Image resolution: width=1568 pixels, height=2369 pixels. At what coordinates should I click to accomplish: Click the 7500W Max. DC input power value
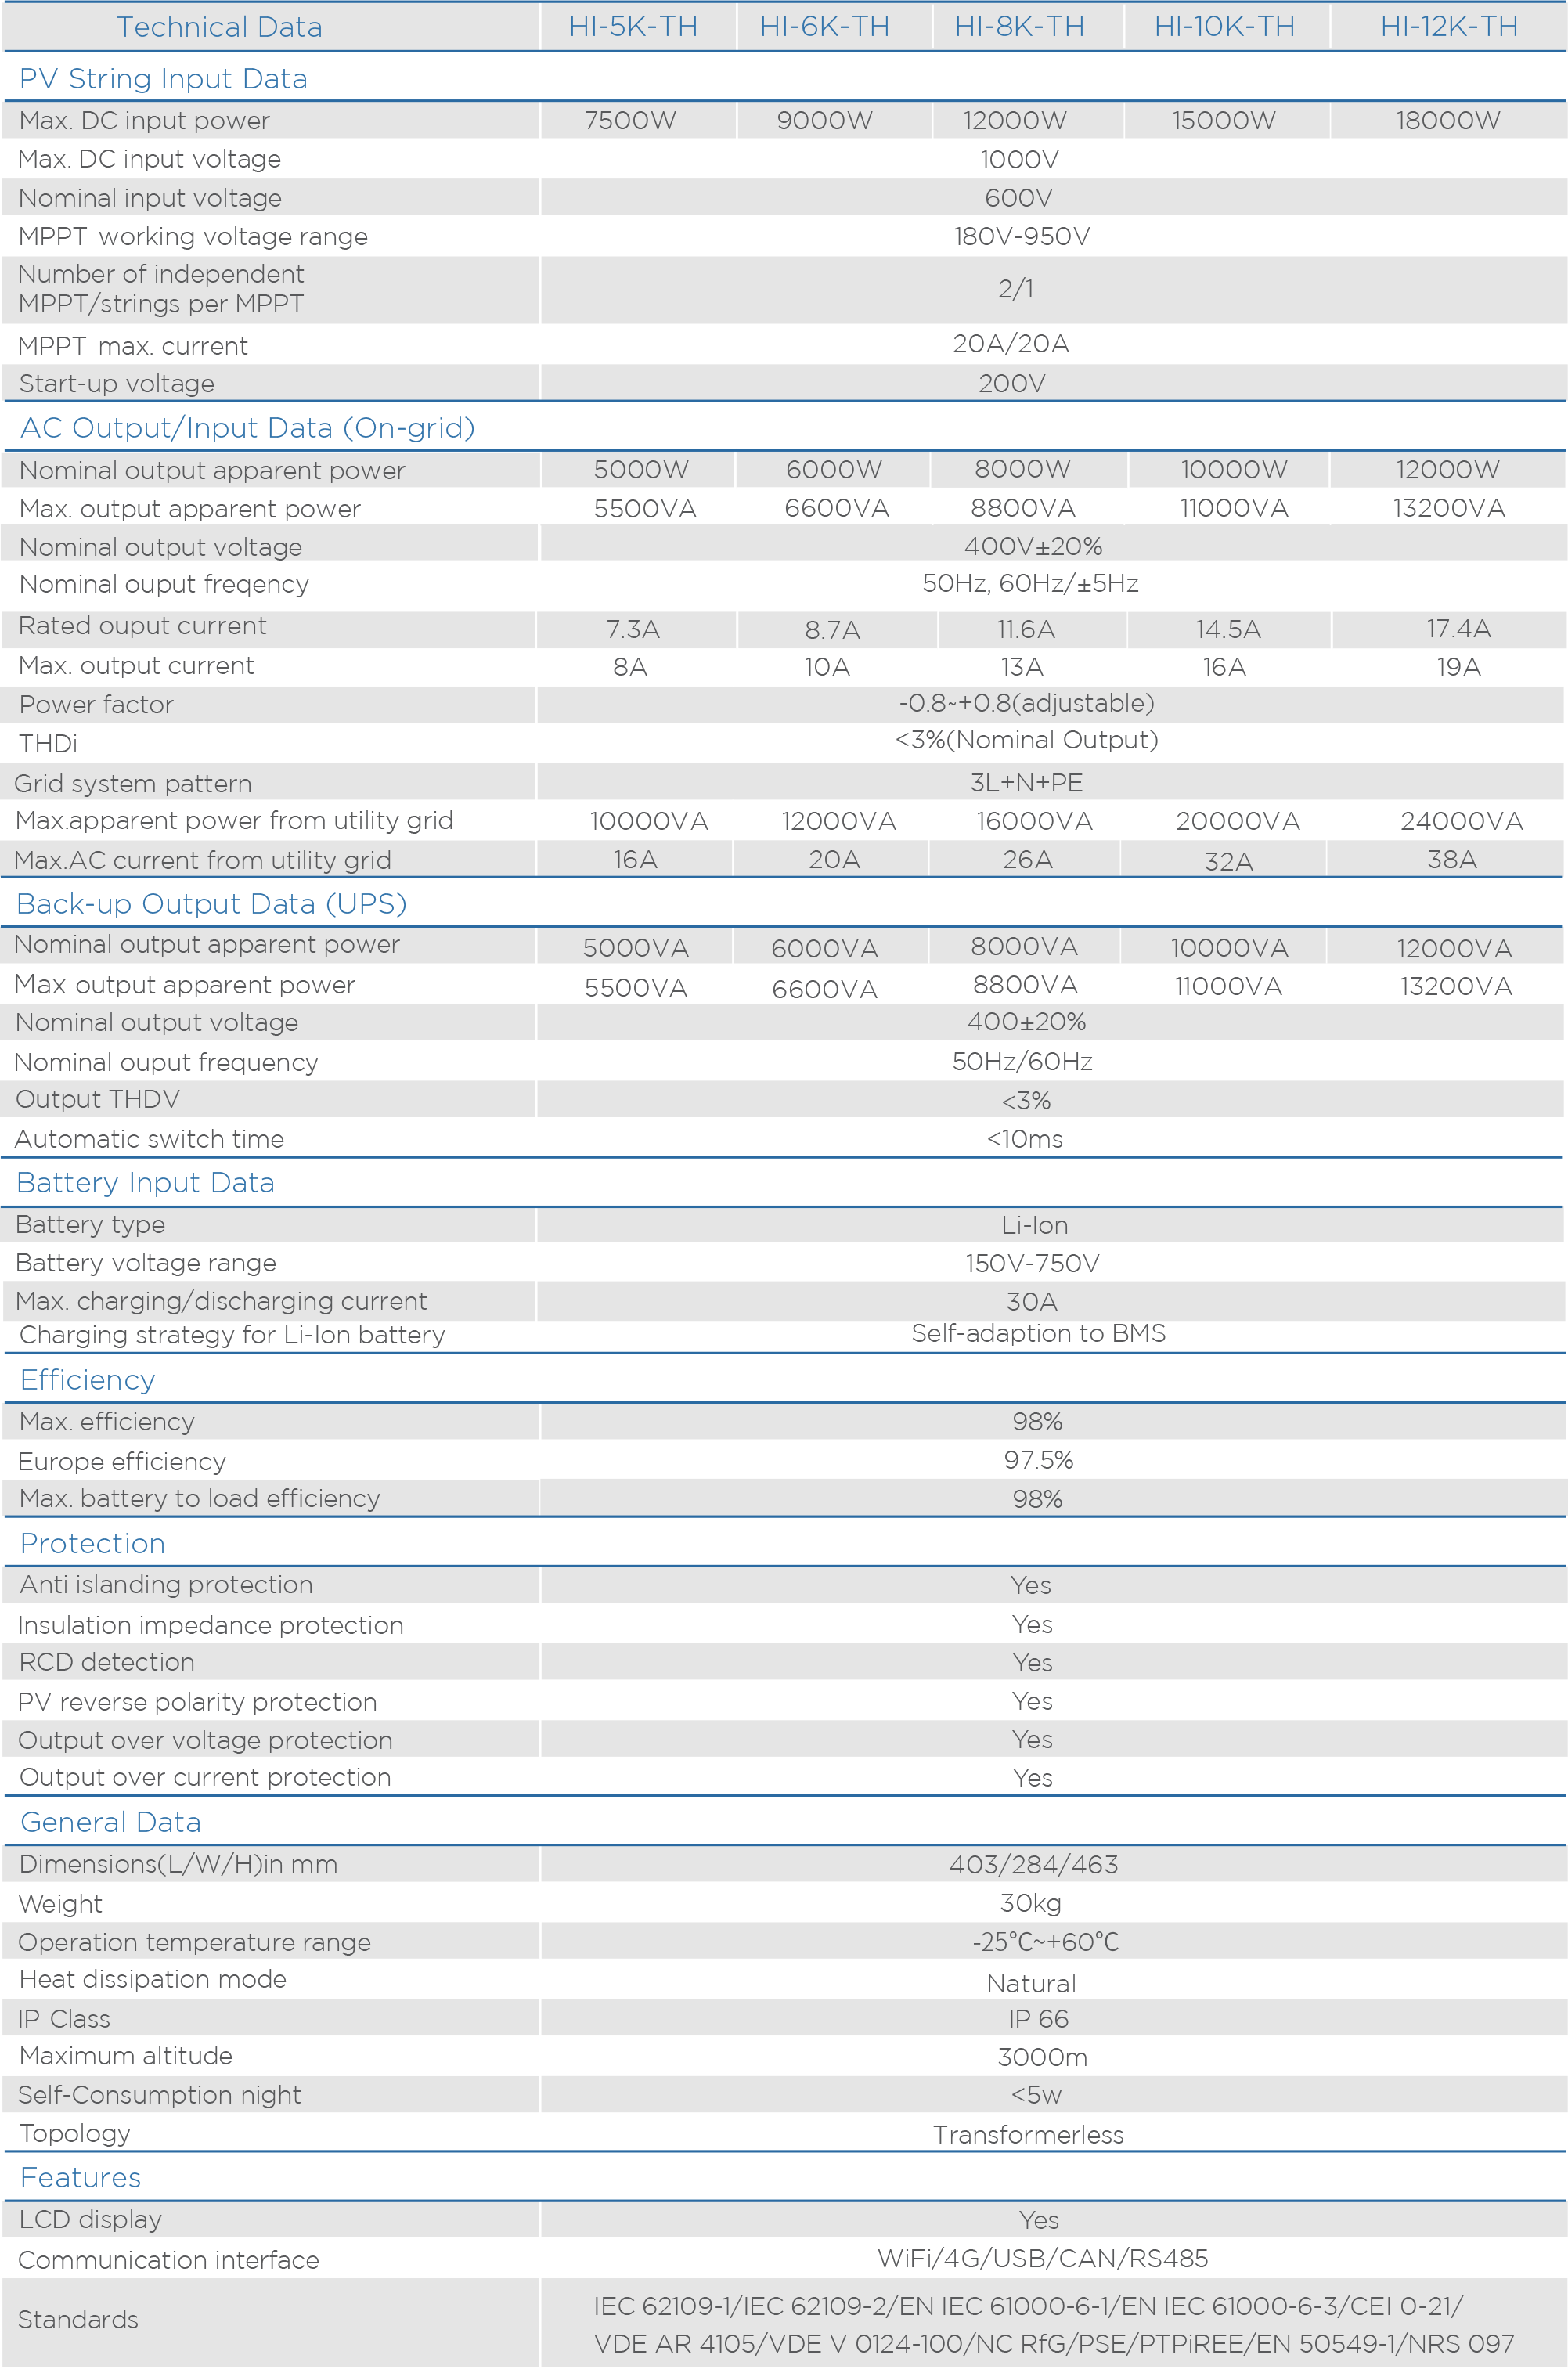(630, 121)
